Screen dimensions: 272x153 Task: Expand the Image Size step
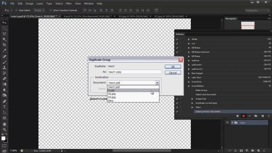coord(192,99)
